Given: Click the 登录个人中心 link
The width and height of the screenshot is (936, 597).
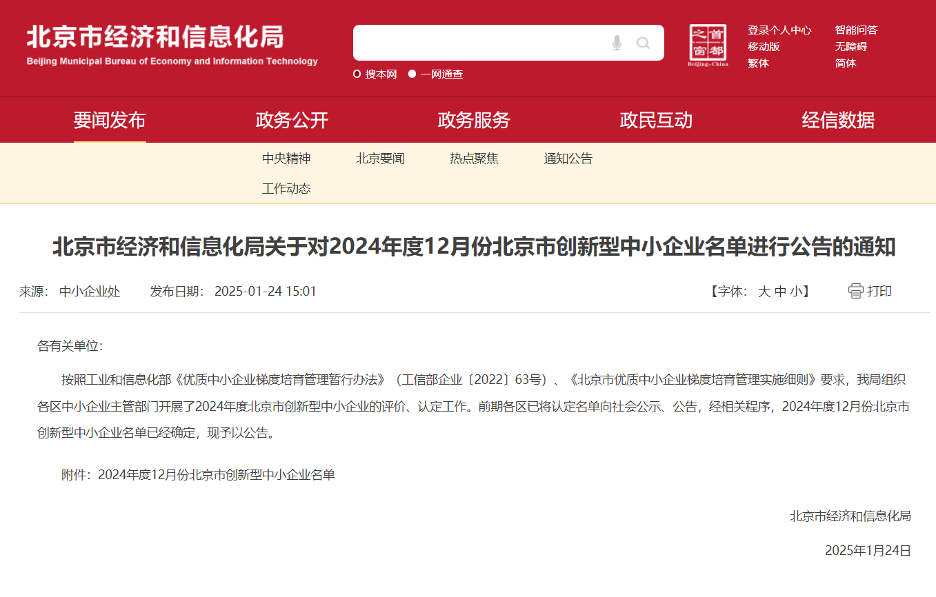Looking at the screenshot, I should pyautogui.click(x=779, y=30).
